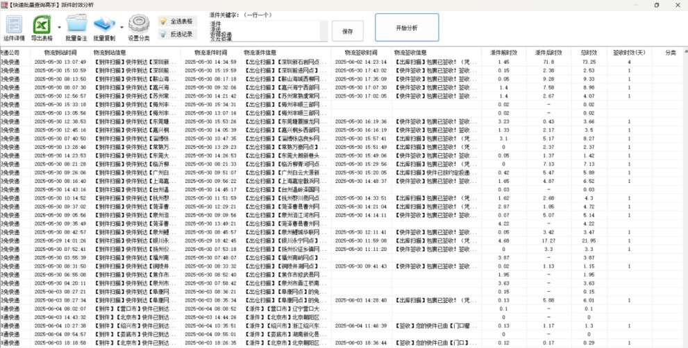
Task: Sort by 物流派件时间 column header
Action: point(210,53)
